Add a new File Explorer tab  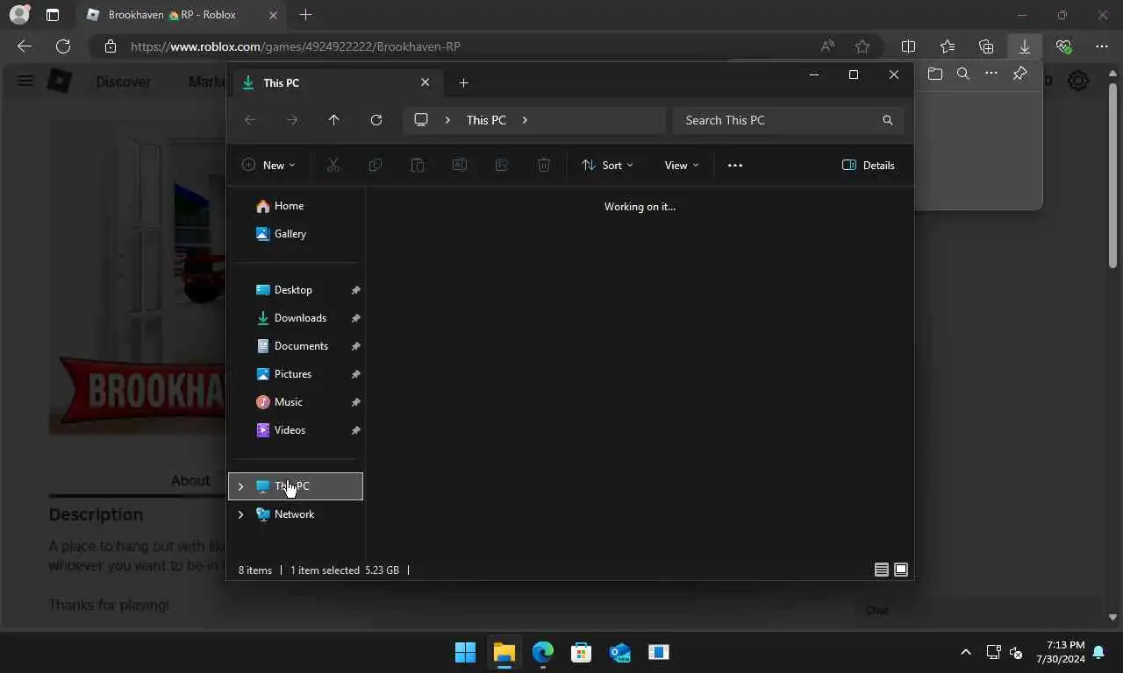[464, 82]
